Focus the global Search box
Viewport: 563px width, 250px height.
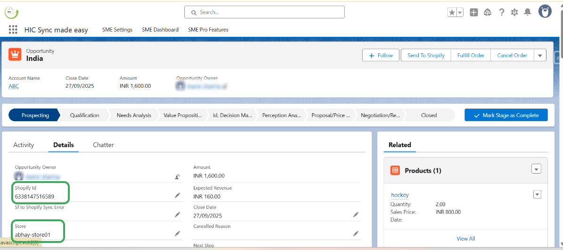point(264,12)
